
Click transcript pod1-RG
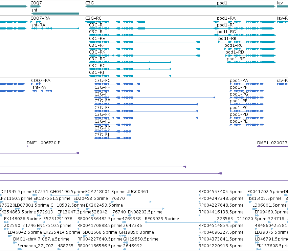click(x=226, y=32)
